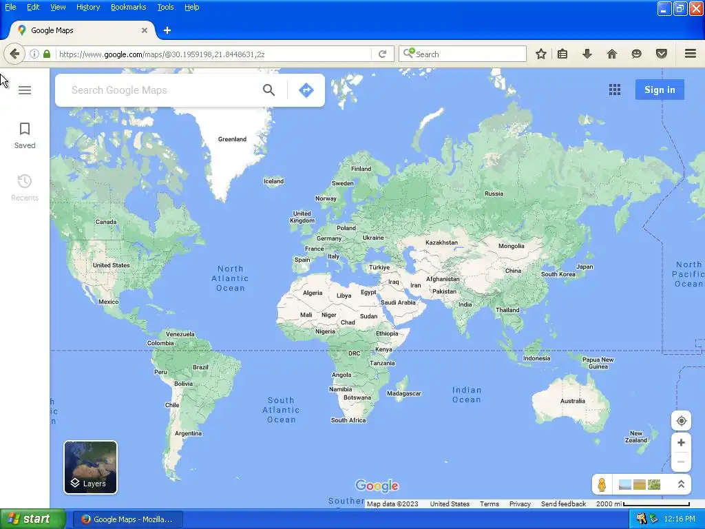705x529 pixels.
Task: Click the green padlock security icon
Action: click(47, 54)
